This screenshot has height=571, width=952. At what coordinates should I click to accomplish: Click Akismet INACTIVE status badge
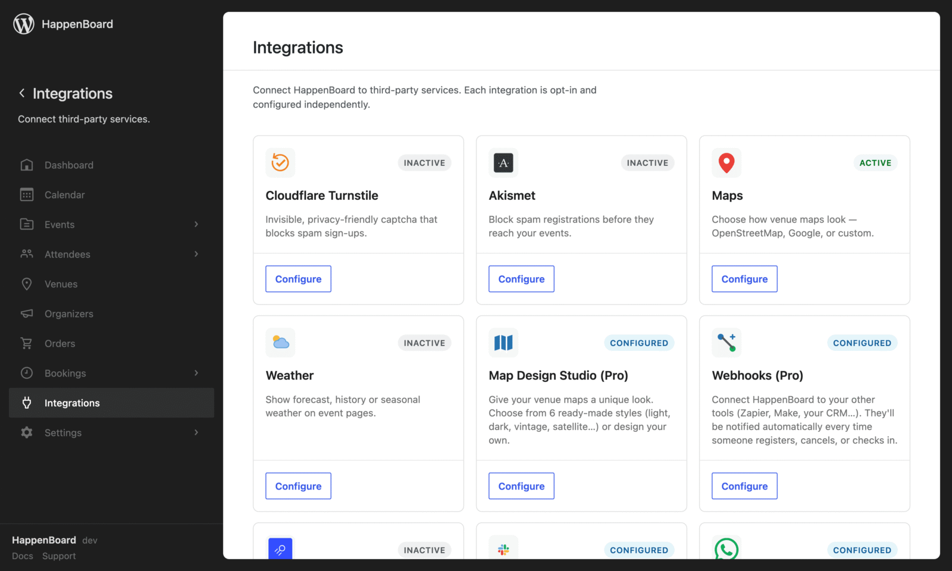point(647,163)
